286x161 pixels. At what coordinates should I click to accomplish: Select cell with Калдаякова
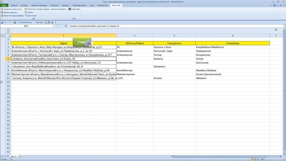pyautogui.click(x=232, y=55)
